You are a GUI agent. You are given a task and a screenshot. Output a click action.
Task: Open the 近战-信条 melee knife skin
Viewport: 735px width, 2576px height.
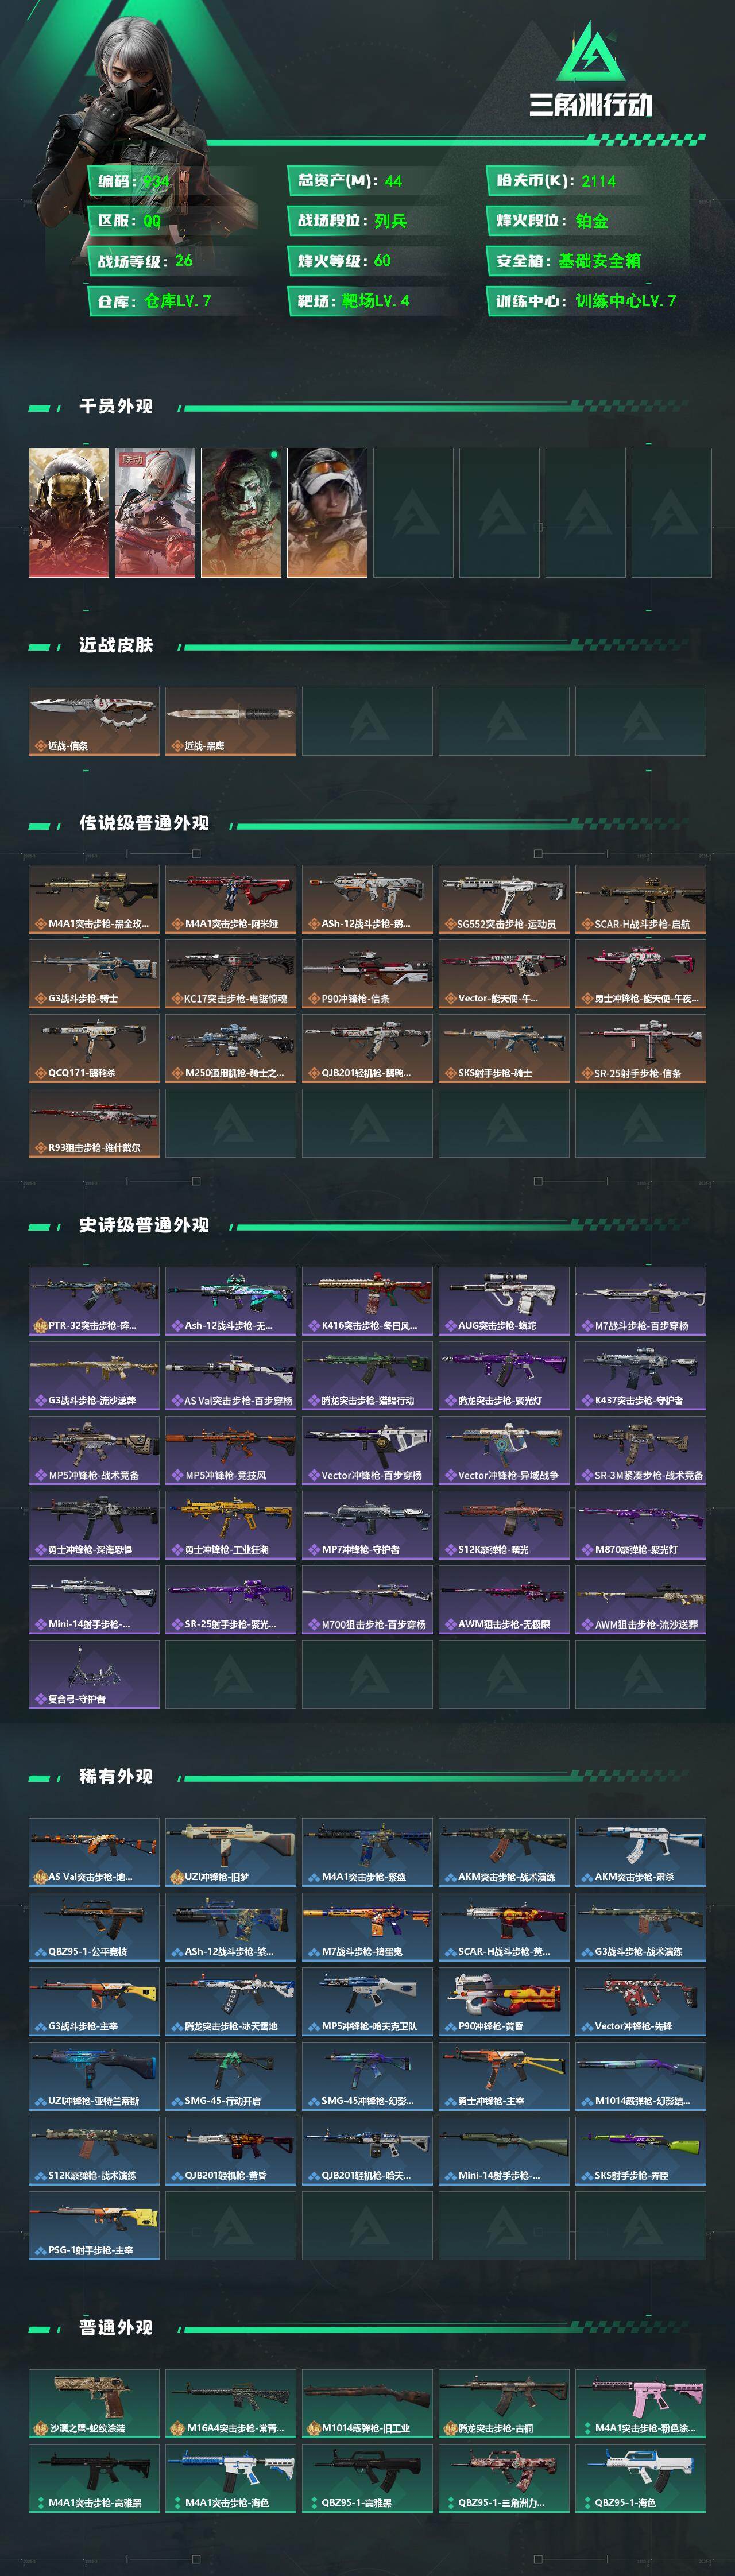[x=94, y=720]
